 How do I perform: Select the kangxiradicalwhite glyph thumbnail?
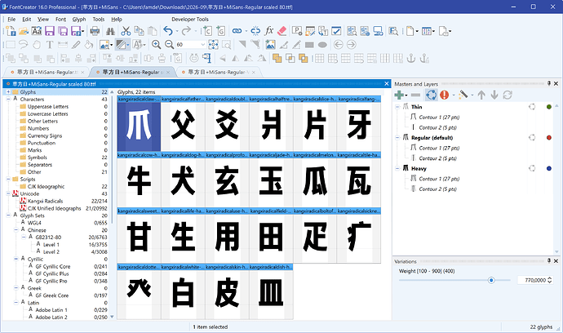(183, 291)
